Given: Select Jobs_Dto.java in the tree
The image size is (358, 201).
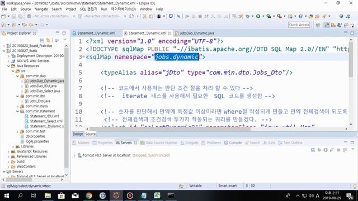Looking at the screenshot, I should [x=40, y=101].
